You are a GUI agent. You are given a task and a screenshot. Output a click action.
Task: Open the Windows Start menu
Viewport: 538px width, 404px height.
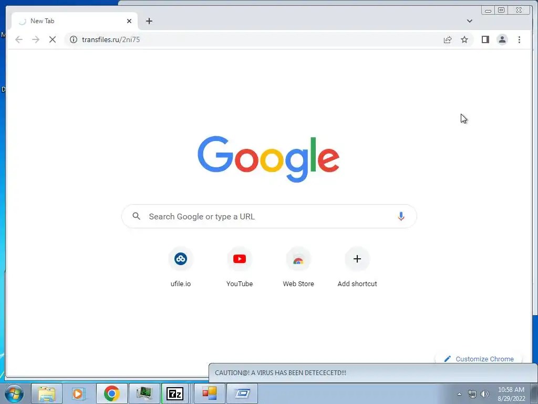click(14, 393)
